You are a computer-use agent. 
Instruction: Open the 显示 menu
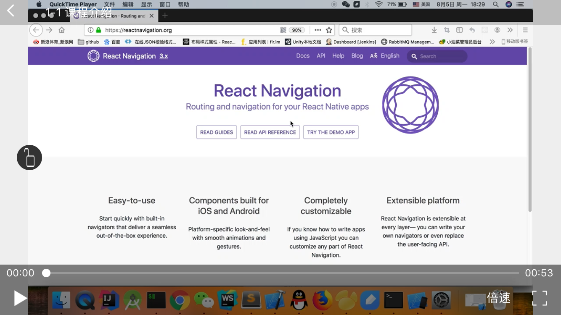pos(146,4)
